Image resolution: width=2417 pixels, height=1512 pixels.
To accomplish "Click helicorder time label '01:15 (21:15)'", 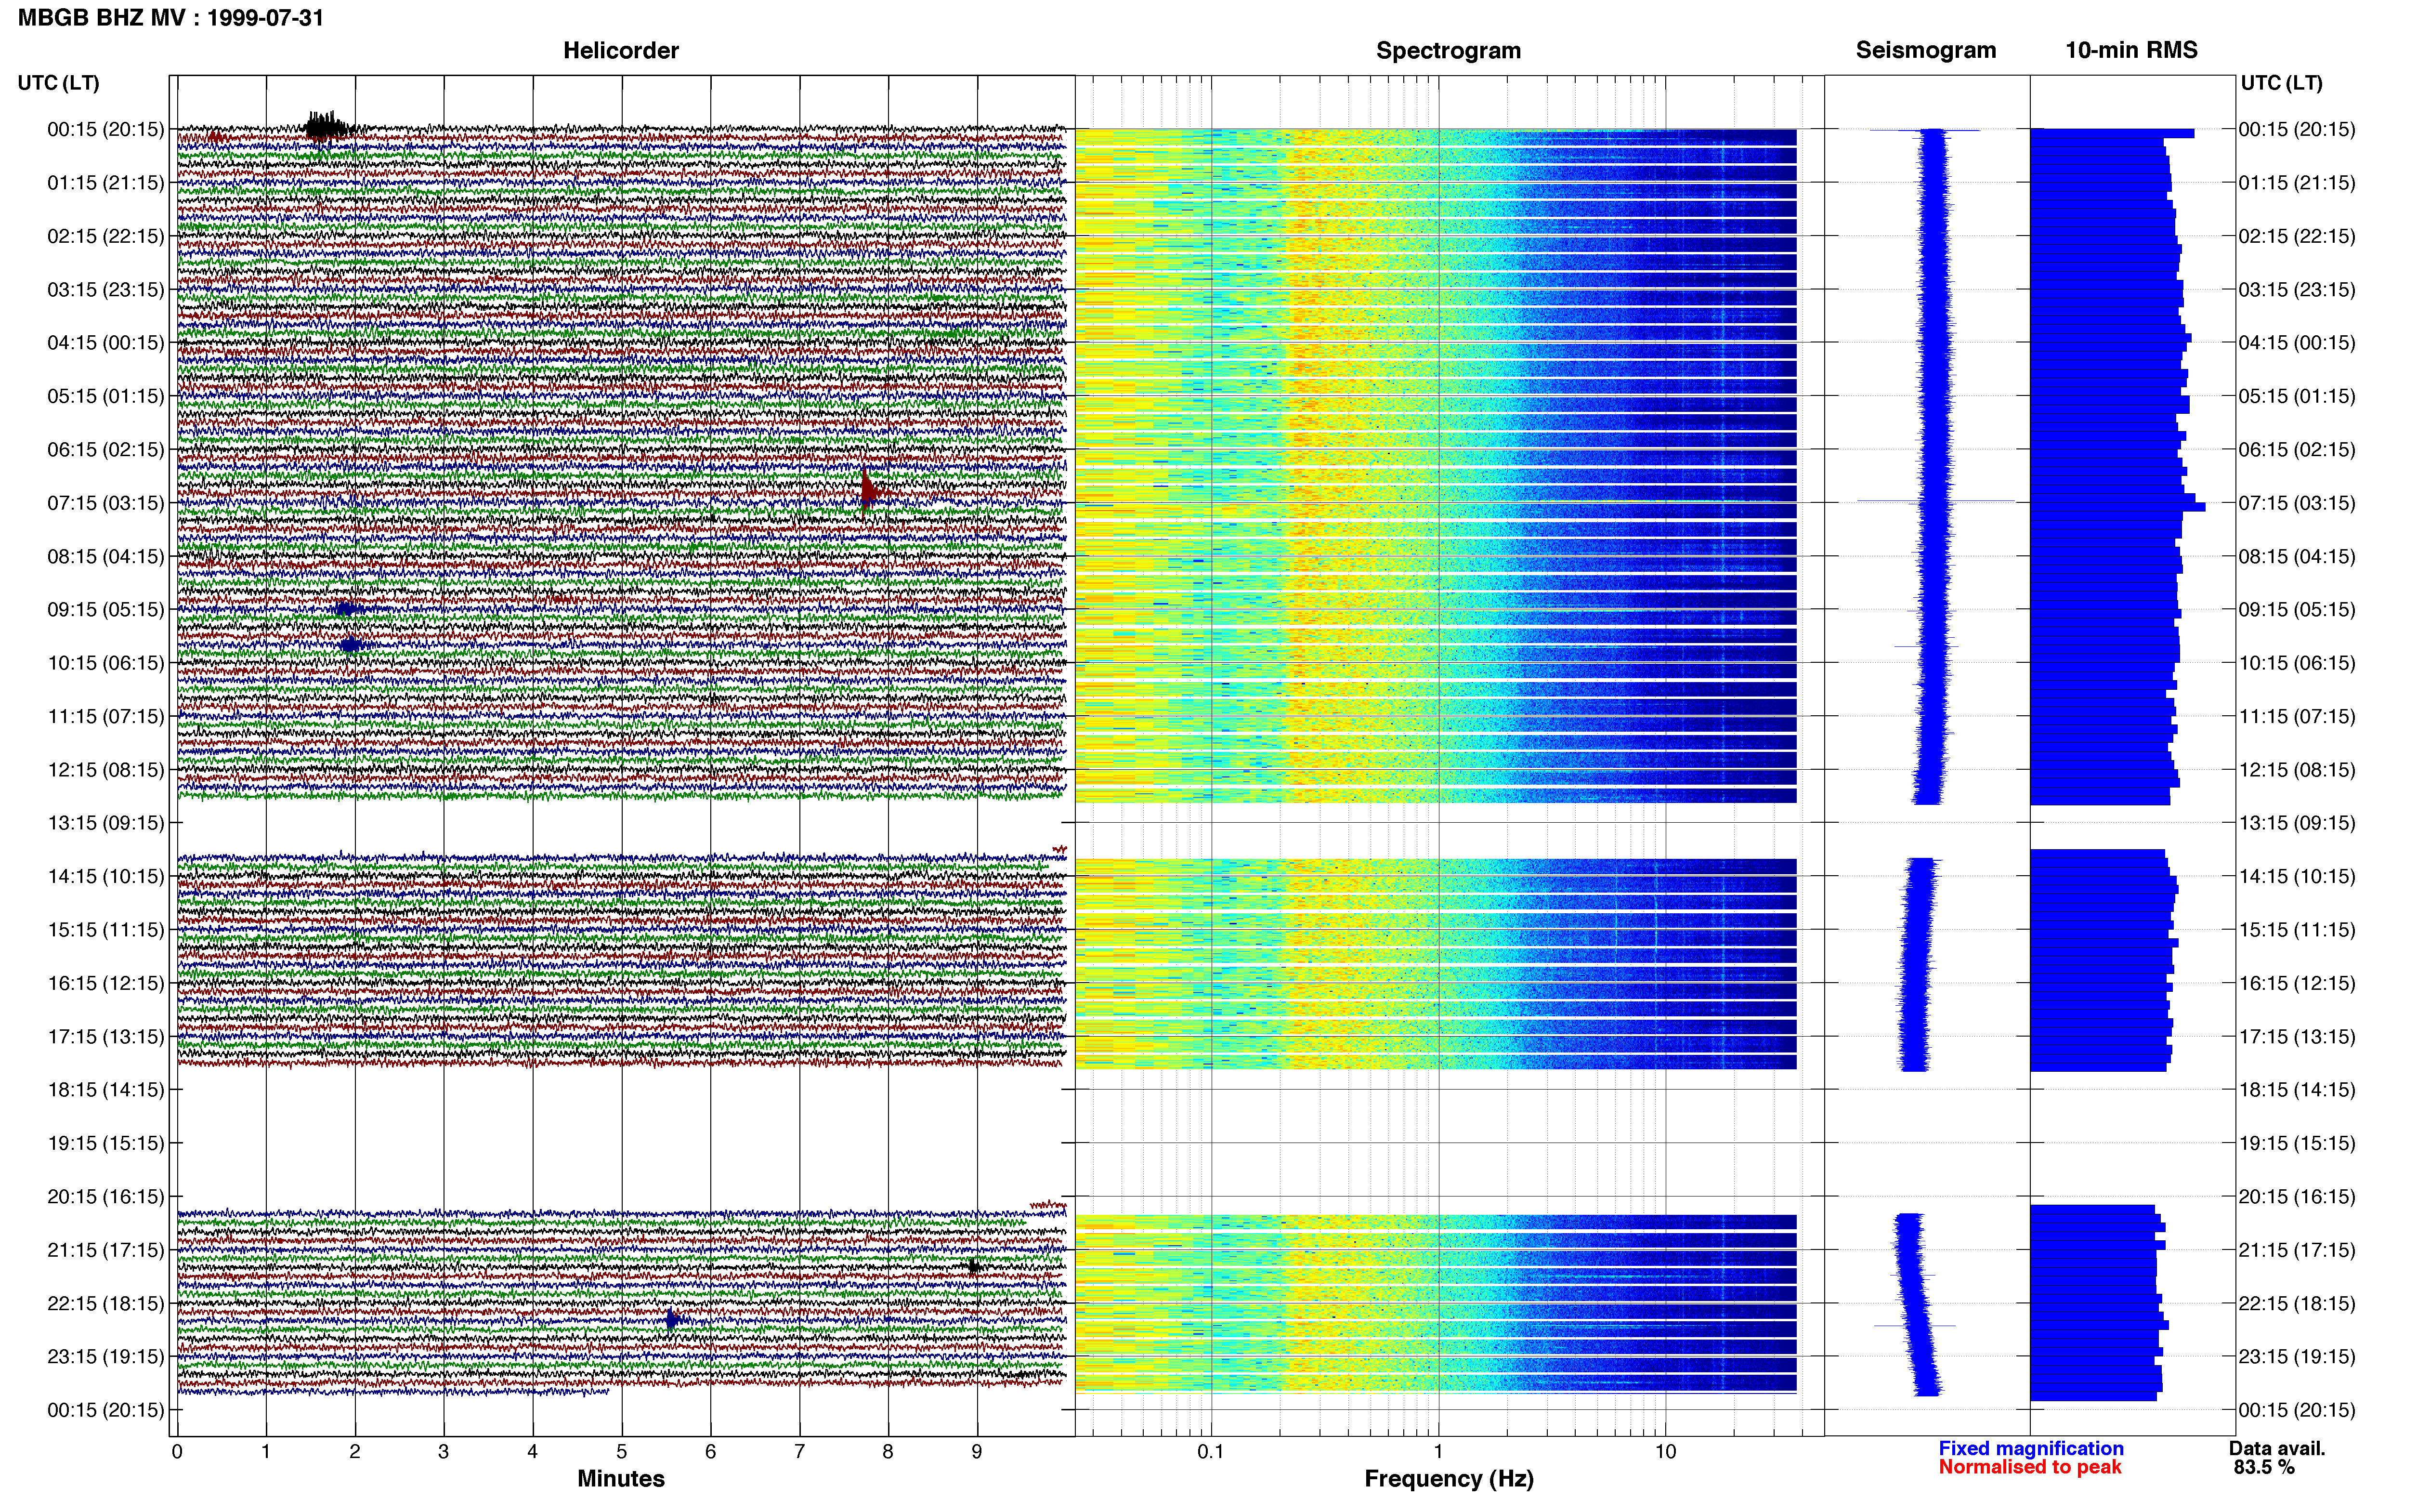I will (x=106, y=183).
